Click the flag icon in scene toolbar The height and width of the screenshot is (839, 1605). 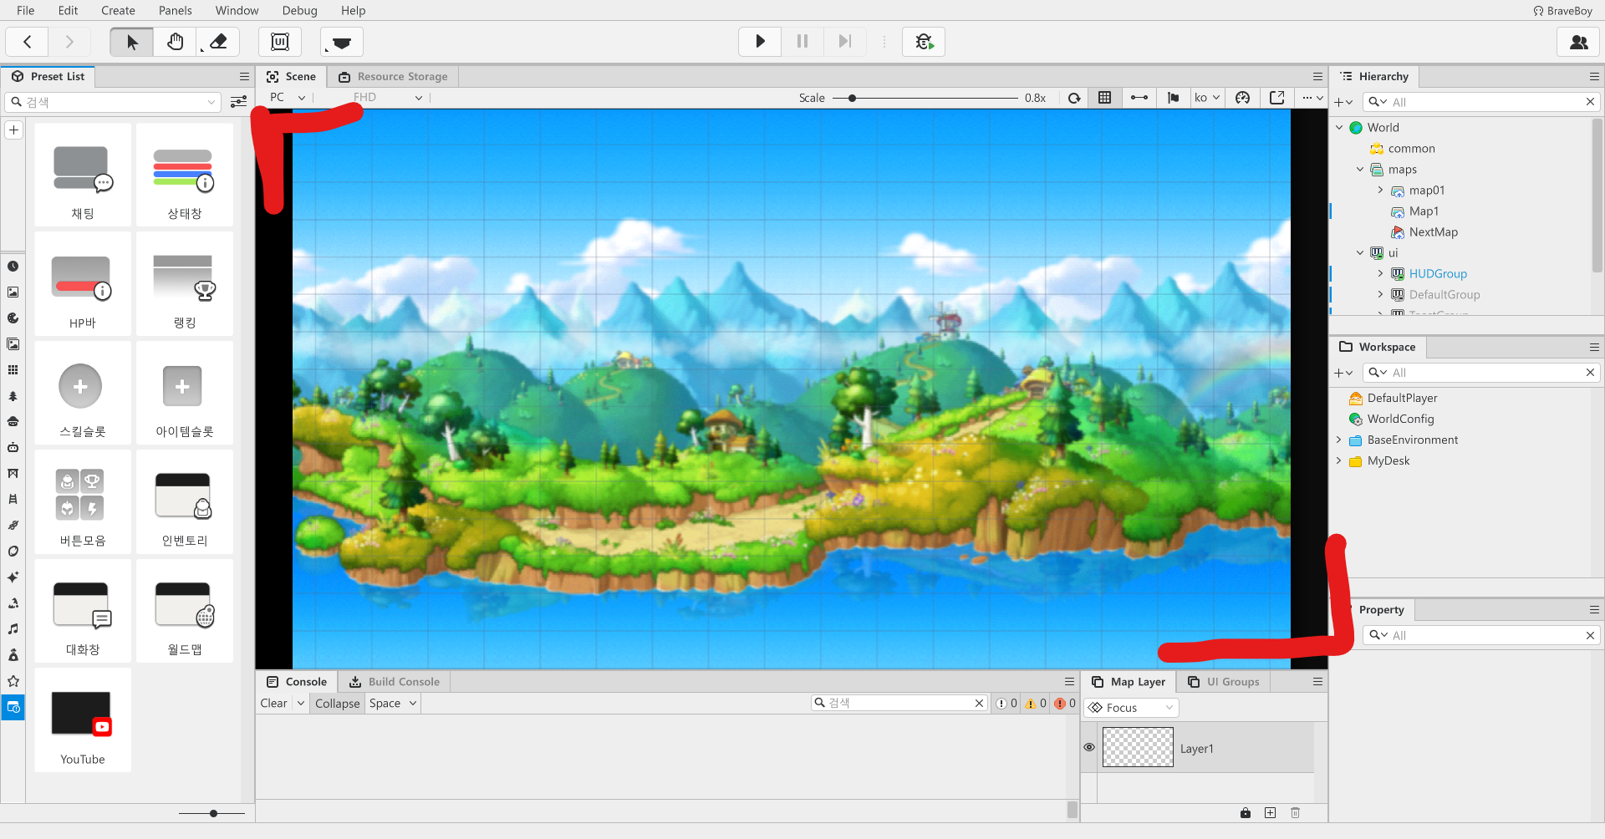click(1174, 98)
